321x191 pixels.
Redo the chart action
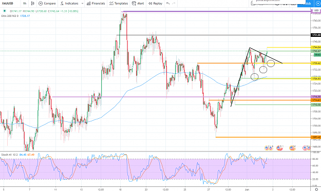[174, 4]
